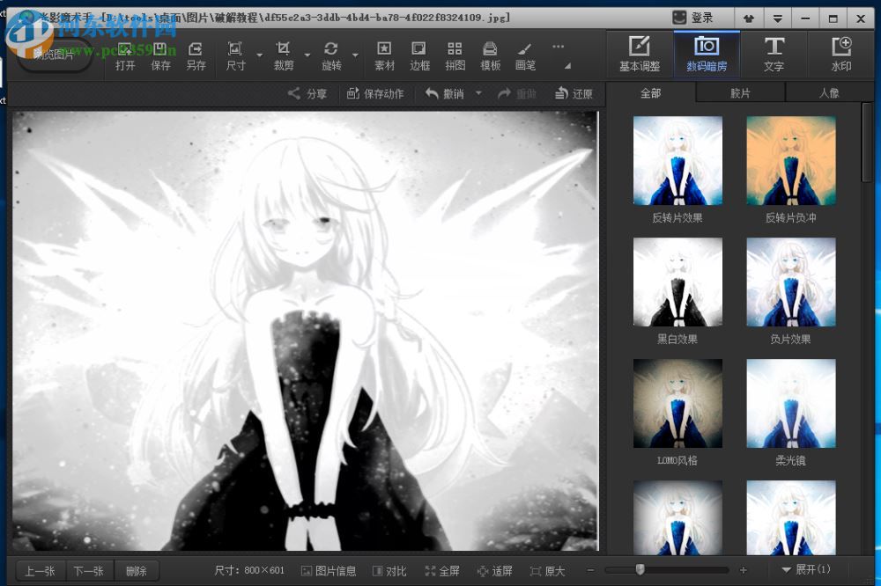Select the Rotate (旋转) tool
This screenshot has width=881, height=586.
tap(331, 55)
